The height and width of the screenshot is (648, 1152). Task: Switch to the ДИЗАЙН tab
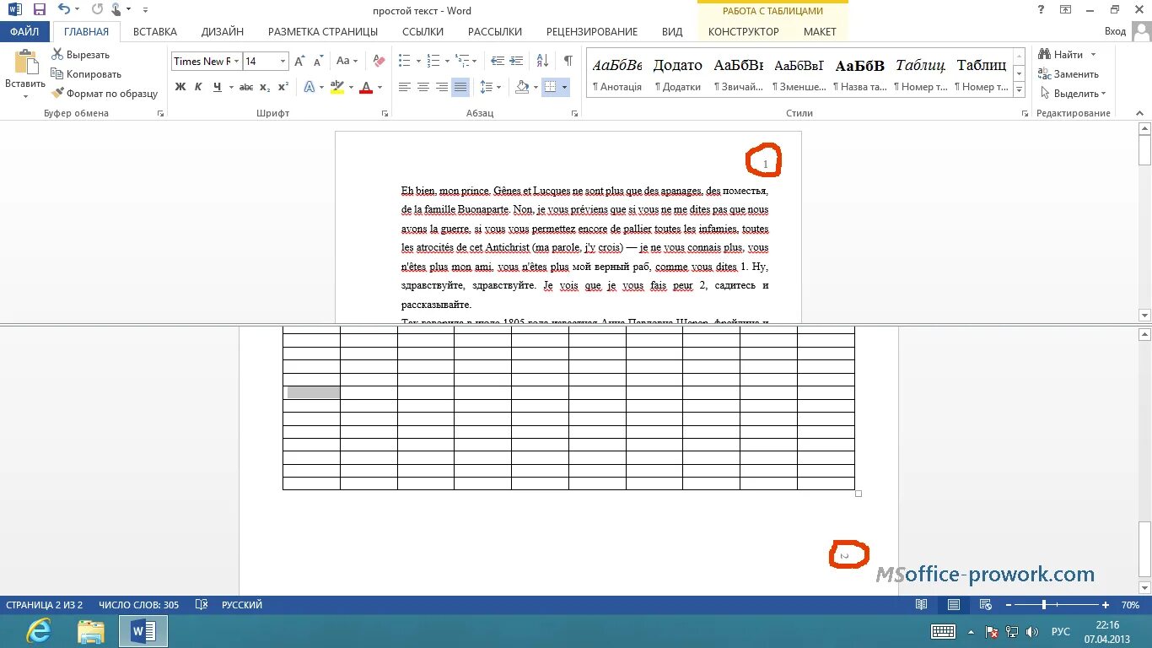(x=223, y=31)
